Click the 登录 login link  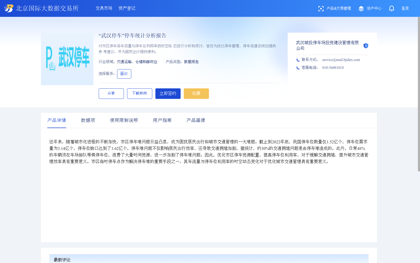[405, 9]
